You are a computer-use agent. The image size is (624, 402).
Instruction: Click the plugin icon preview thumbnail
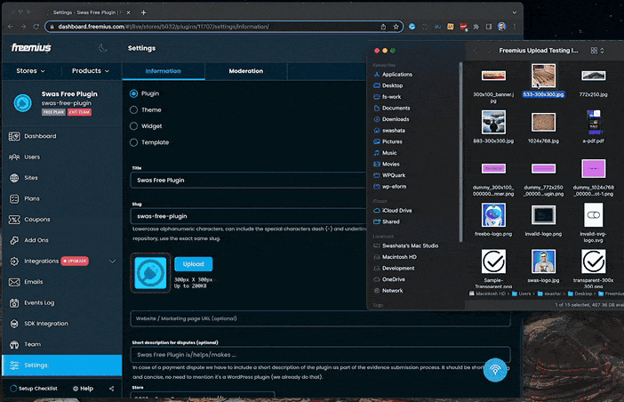click(x=150, y=273)
